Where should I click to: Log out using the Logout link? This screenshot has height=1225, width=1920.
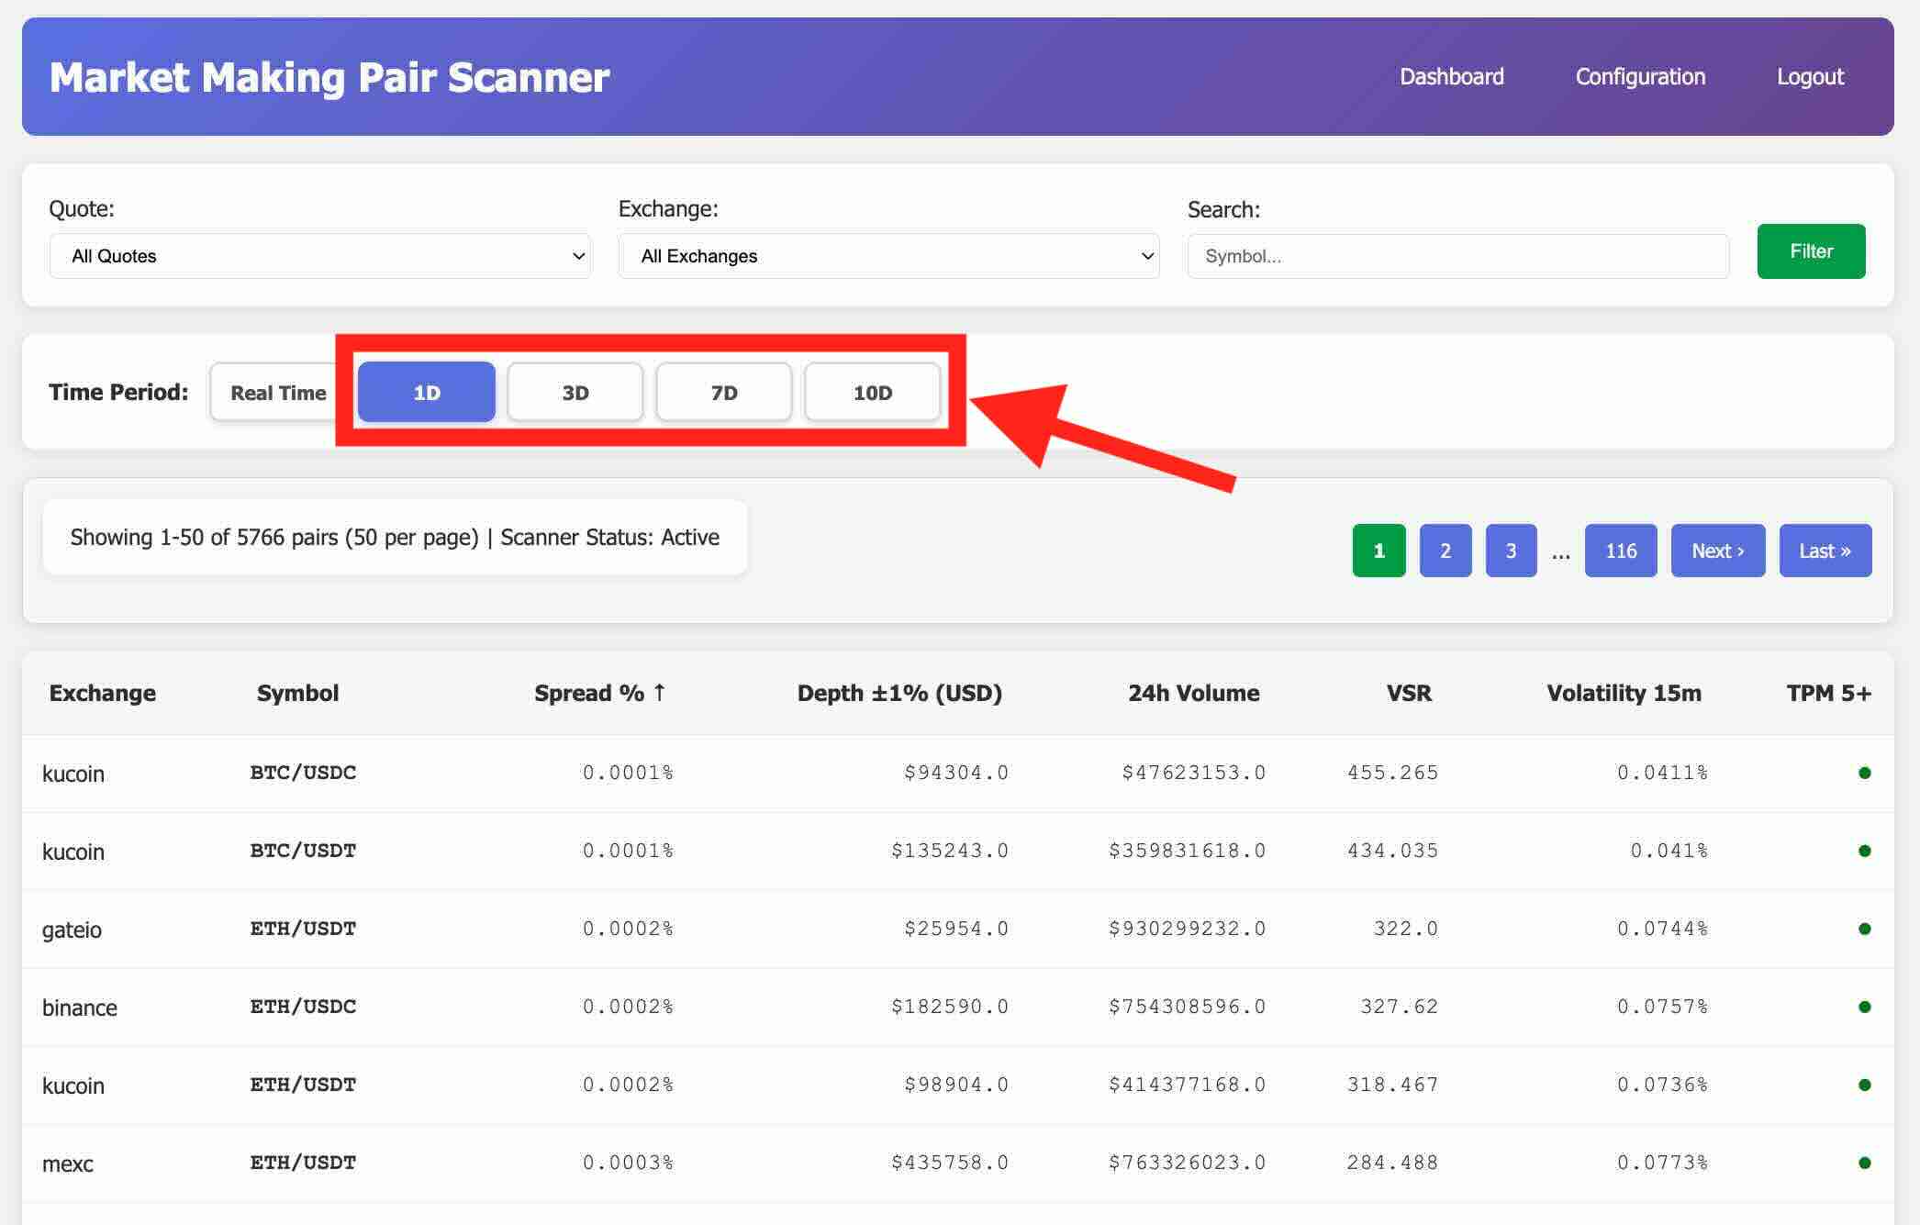(1810, 76)
